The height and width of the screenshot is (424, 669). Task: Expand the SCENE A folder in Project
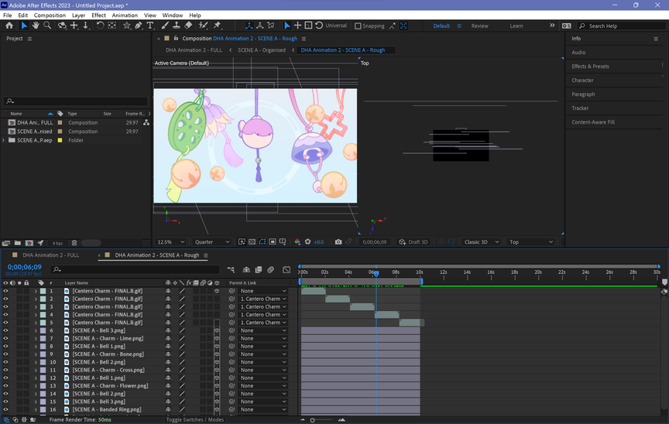pyautogui.click(x=3, y=140)
